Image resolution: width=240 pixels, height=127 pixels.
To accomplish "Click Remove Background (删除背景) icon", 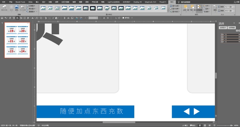I will click(4, 8).
